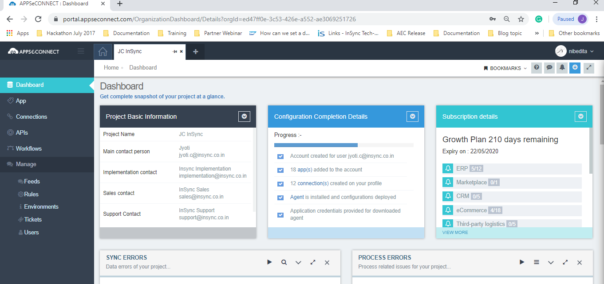Click the bell icon beside CRM
The image size is (604, 284).
click(448, 196)
